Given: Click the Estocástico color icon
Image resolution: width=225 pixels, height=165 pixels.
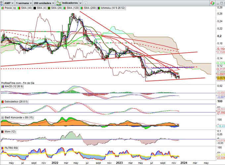Looking at the screenshot, I should [3, 102].
